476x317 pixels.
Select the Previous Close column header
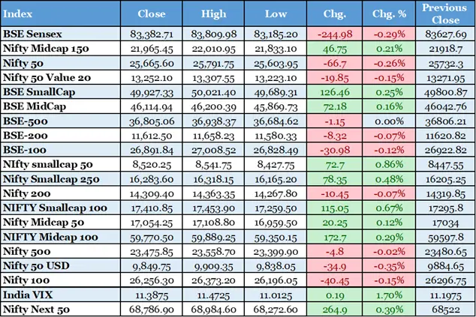444,13
